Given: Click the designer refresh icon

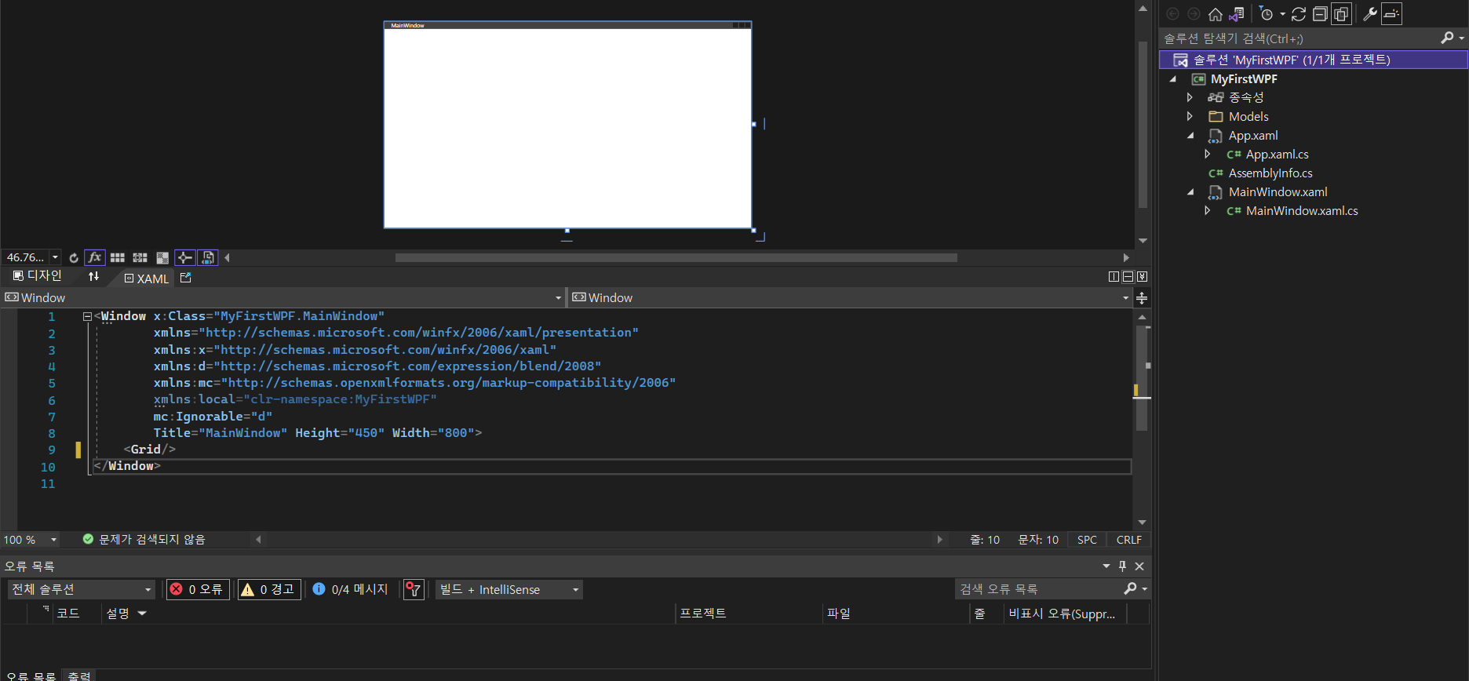Looking at the screenshot, I should click(x=74, y=257).
